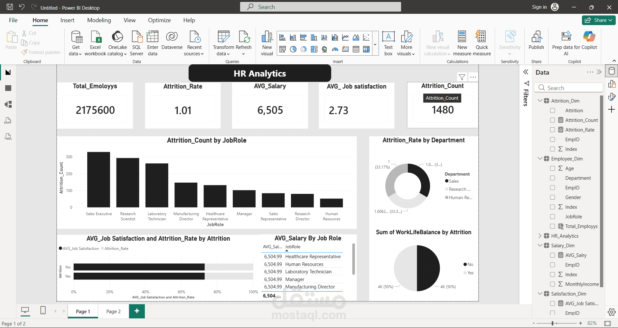Expand the HR_Analytics table

coord(540,236)
